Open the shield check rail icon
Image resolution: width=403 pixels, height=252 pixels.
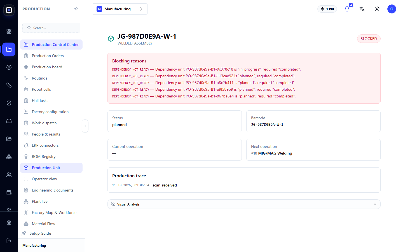(x=9, y=103)
